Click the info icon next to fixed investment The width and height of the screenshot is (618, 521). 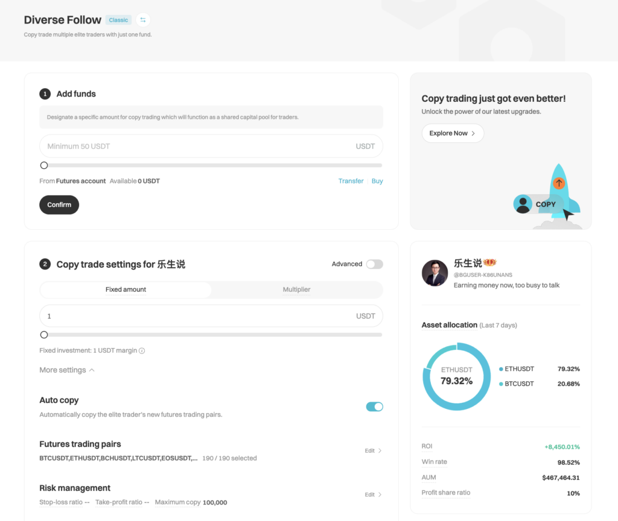tap(142, 351)
